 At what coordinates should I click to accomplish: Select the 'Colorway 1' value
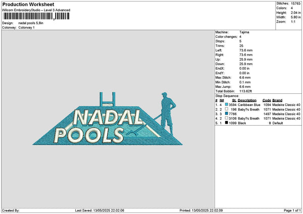pos(26,28)
